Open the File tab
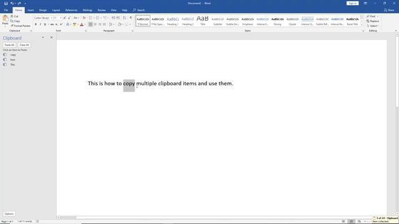This screenshot has width=399, height=224. 6,10
